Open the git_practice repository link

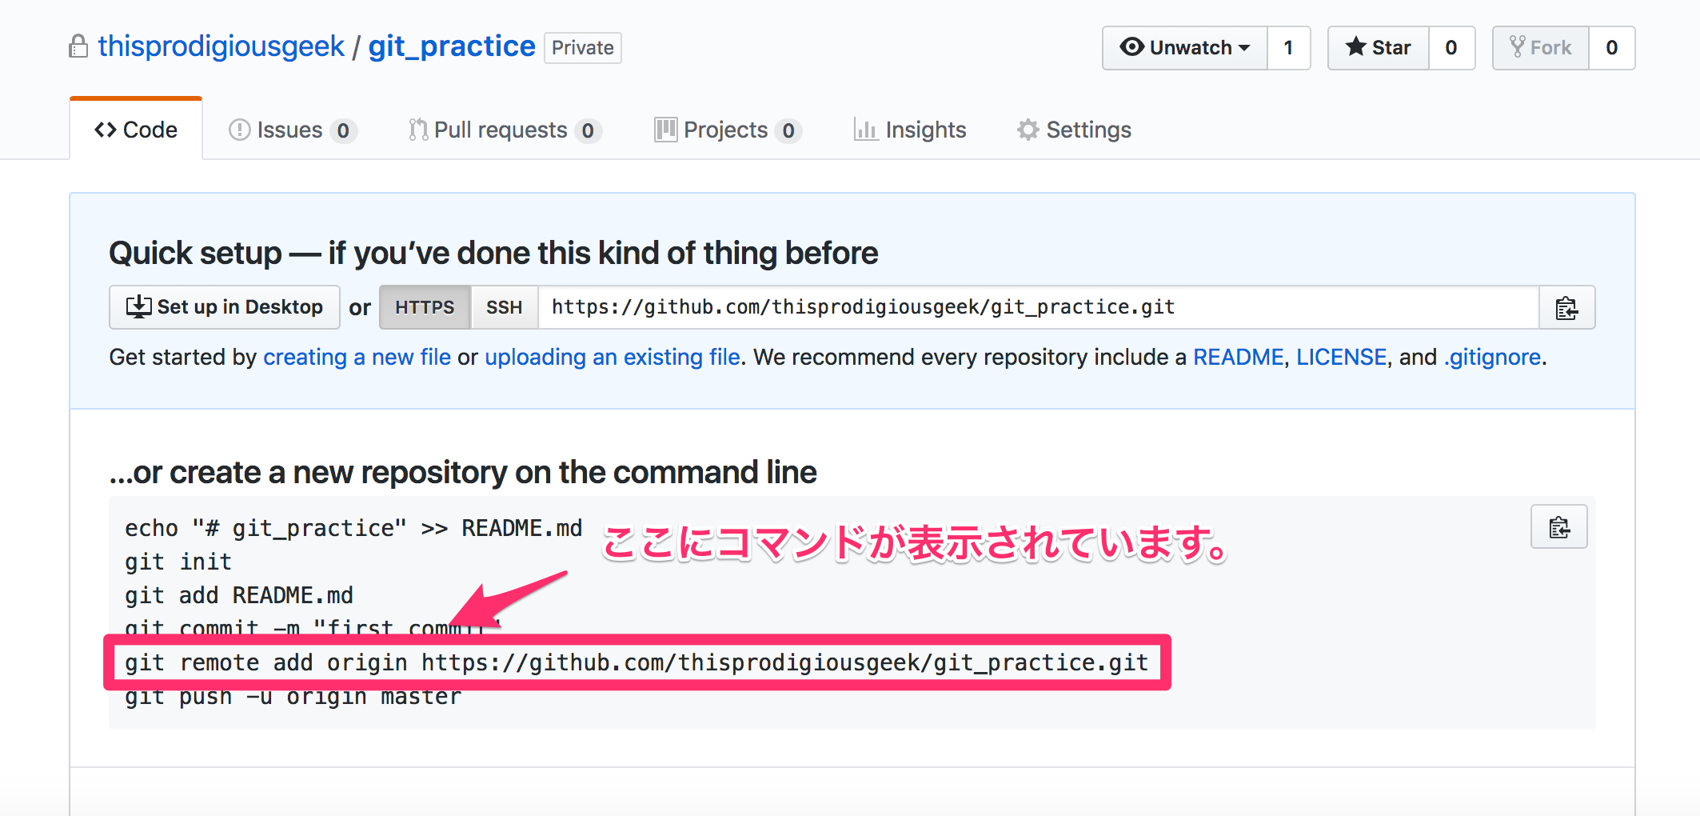pos(452,46)
